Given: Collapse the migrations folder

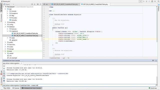Looking at the screenshot, I should 8,31.
